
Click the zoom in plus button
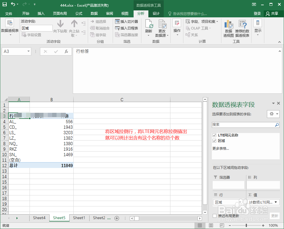[263, 225]
